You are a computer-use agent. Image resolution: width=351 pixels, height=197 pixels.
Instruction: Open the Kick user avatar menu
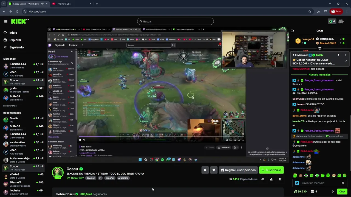pos(341,21)
